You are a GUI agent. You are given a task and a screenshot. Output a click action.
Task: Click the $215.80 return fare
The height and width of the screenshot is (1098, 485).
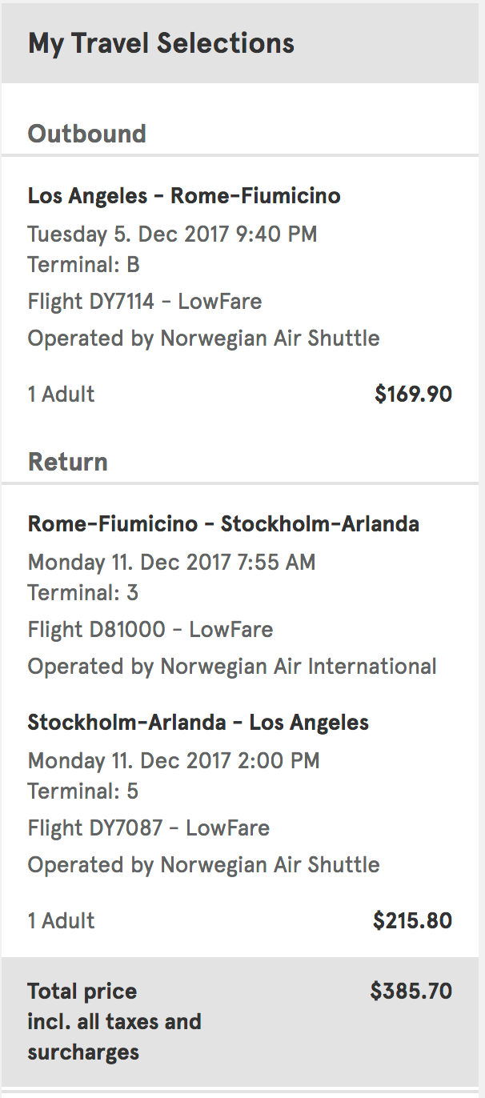click(x=412, y=920)
